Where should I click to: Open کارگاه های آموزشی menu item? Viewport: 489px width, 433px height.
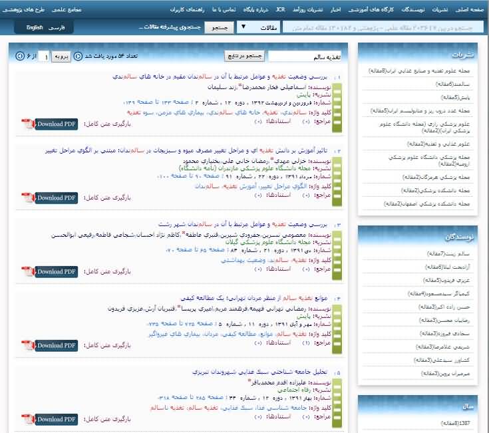tap(371, 10)
